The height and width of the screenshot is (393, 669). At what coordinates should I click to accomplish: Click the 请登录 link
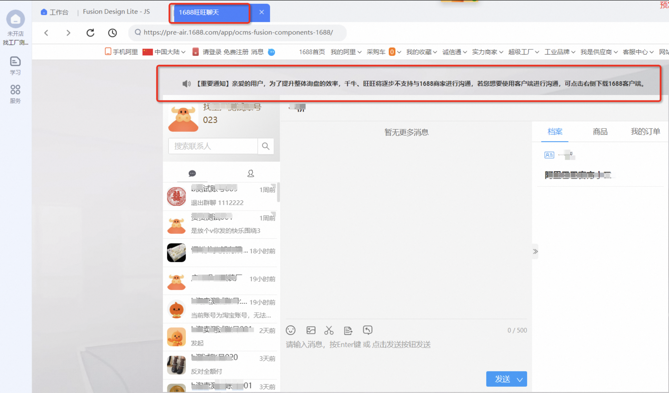tap(212, 52)
